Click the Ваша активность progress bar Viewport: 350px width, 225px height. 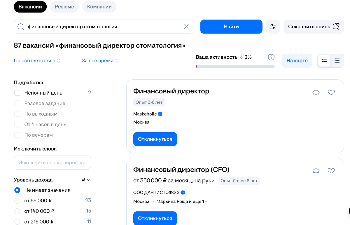click(235, 67)
